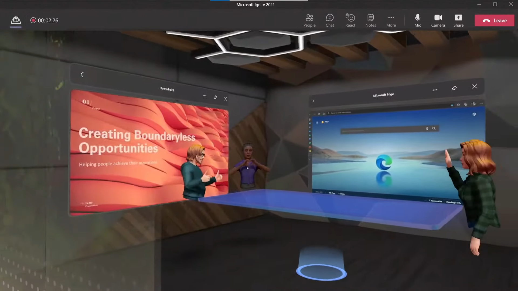Pin the Microsoft Edge window

[454, 88]
